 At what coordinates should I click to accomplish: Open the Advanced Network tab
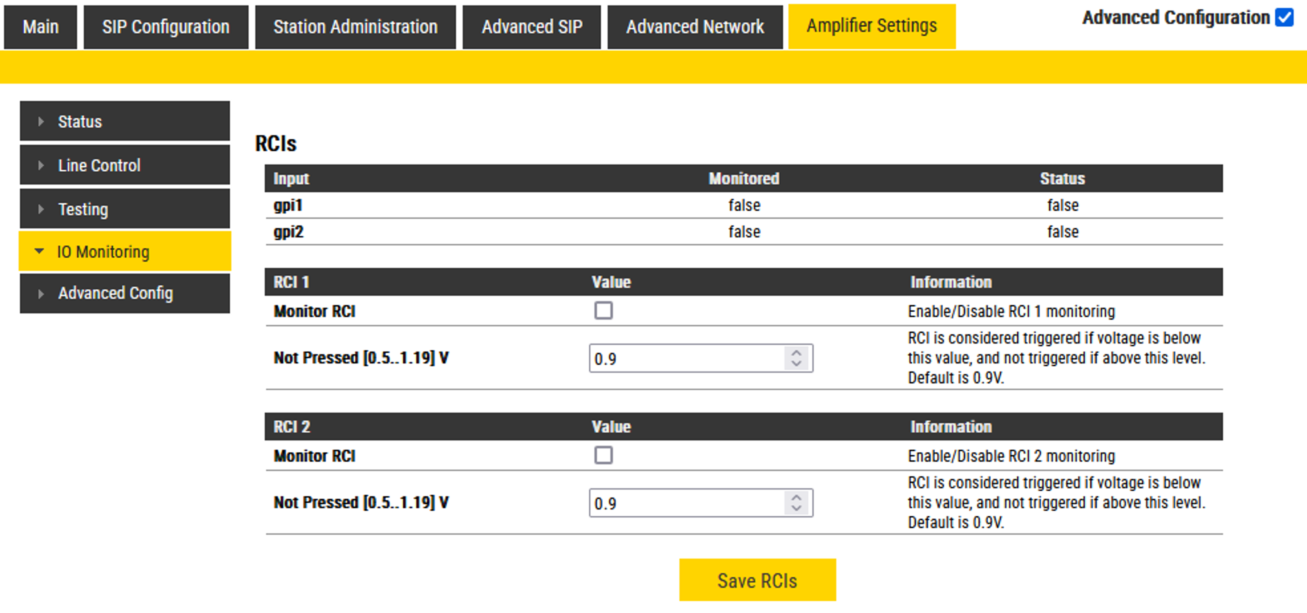694,27
